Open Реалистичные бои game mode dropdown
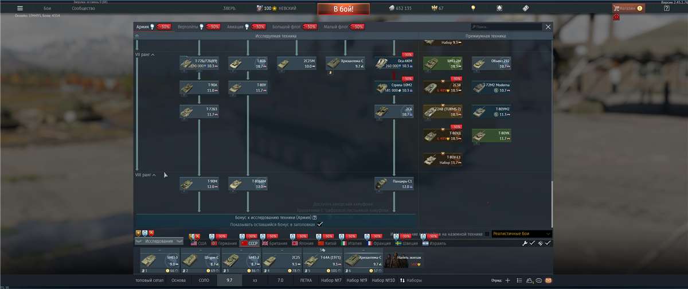Image resolution: width=688 pixels, height=289 pixels. tap(522, 234)
